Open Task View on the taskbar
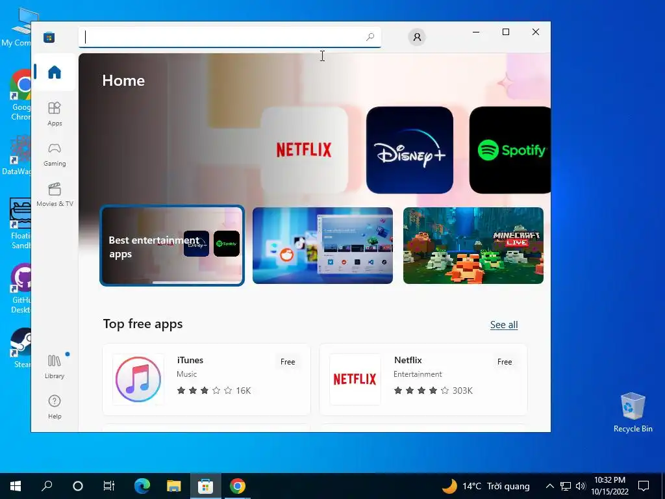Screen dimensions: 665x499 point(109,486)
